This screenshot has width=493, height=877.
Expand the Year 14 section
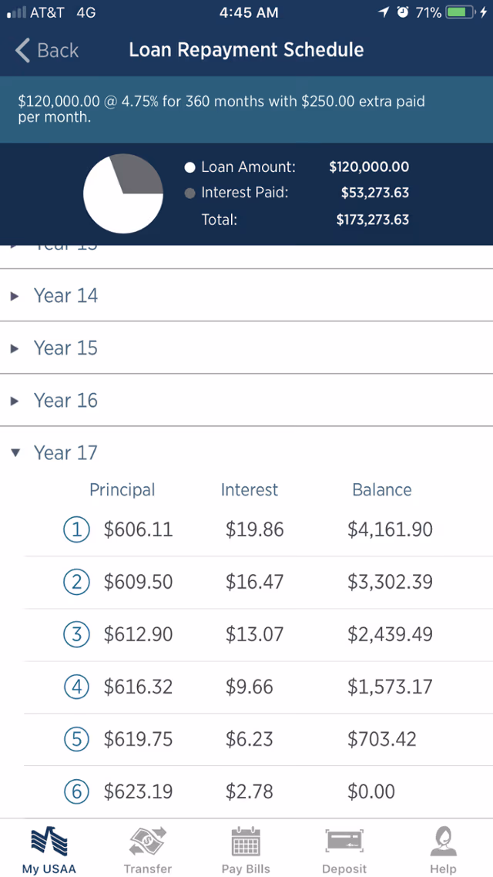click(x=246, y=295)
